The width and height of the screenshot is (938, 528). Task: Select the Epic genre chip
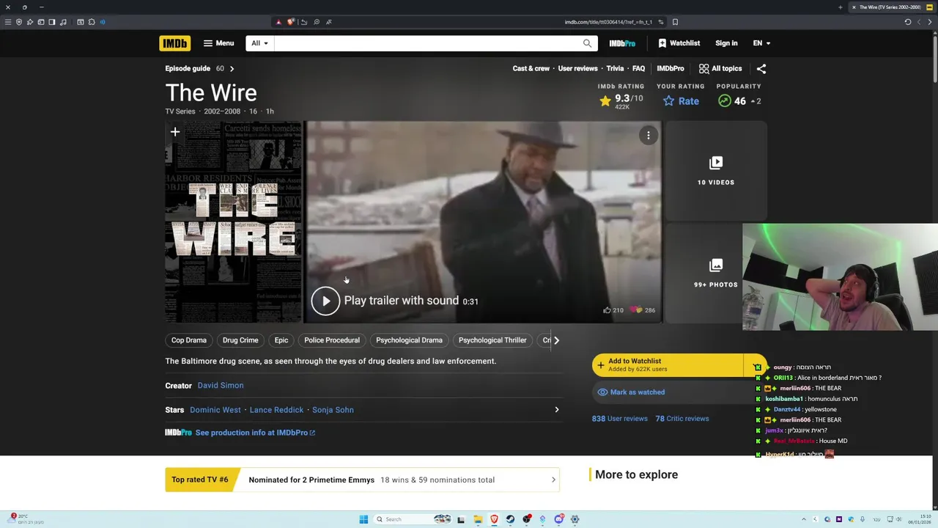(281, 340)
